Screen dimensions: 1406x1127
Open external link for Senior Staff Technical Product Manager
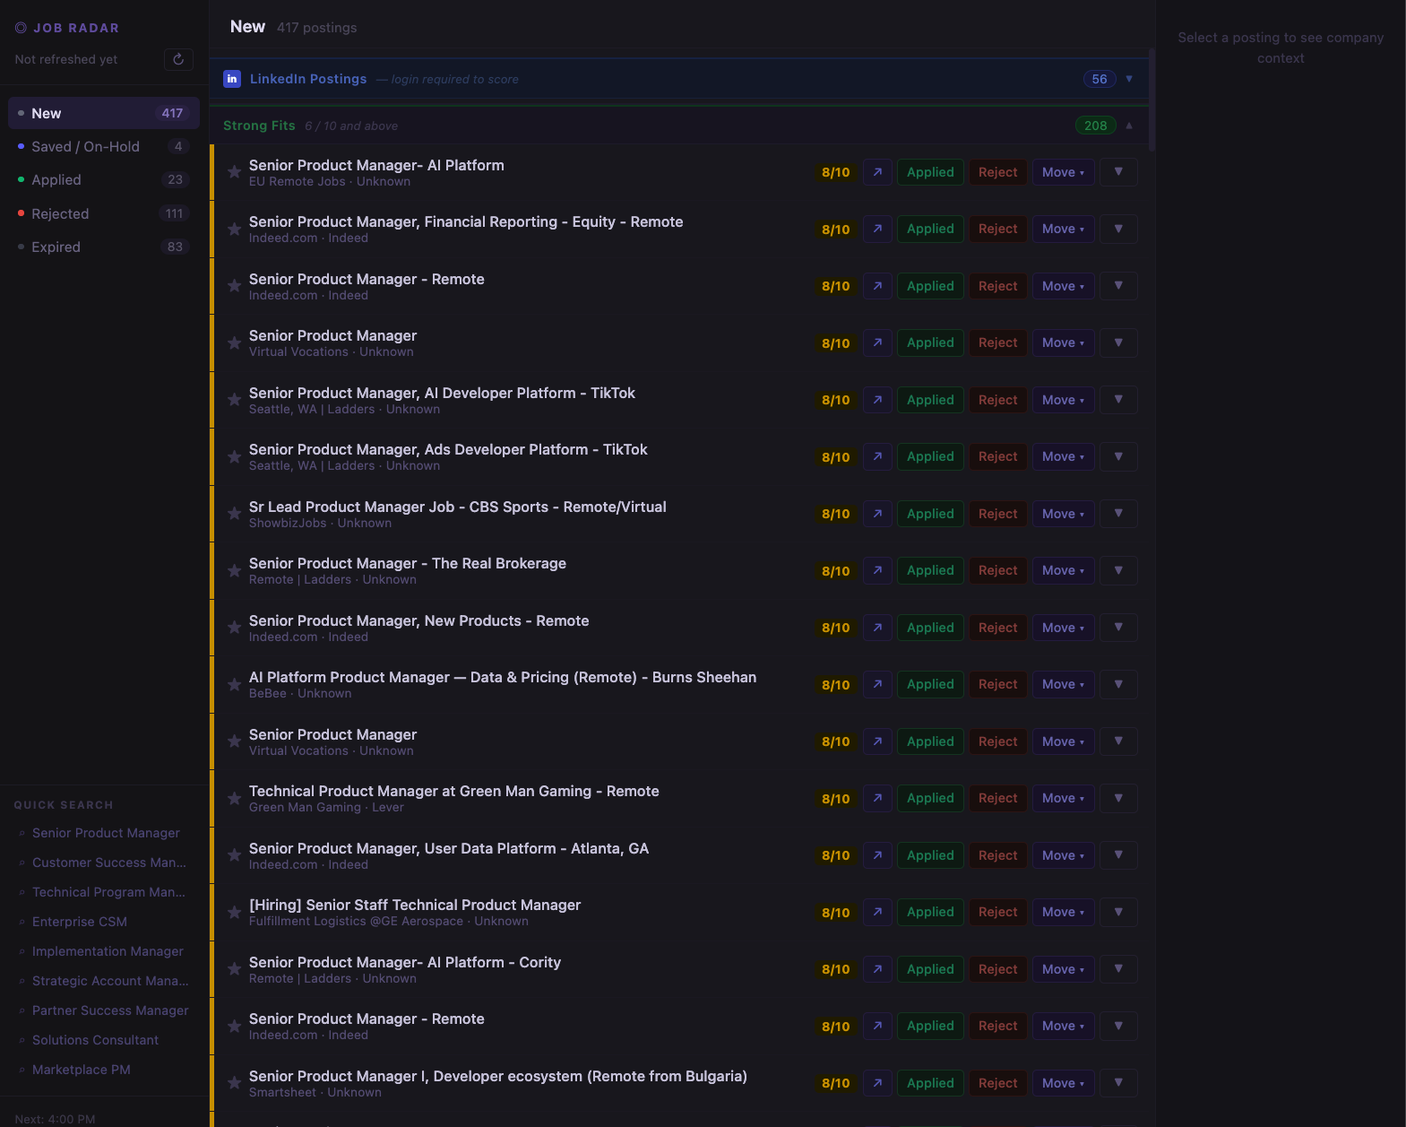tap(877, 912)
